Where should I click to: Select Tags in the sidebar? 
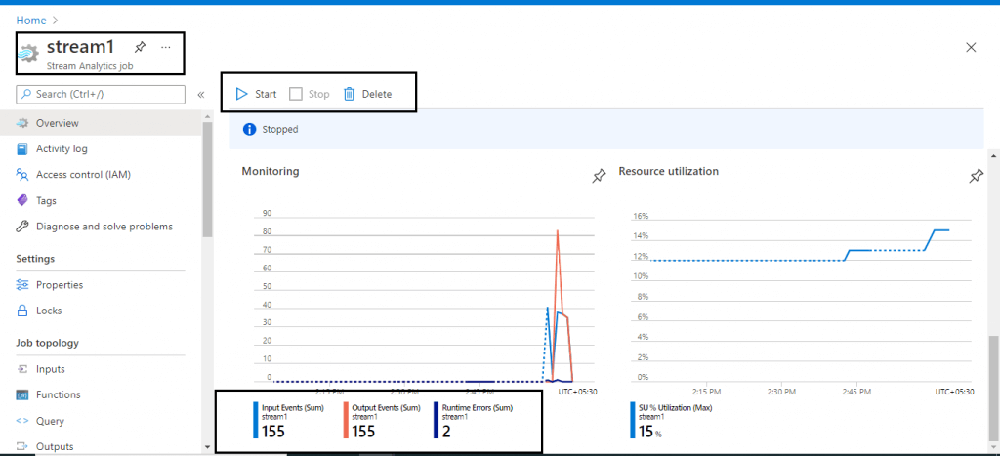(x=46, y=200)
